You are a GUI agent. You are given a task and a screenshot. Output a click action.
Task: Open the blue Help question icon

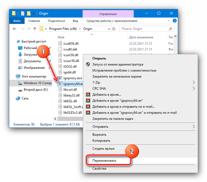175,21
